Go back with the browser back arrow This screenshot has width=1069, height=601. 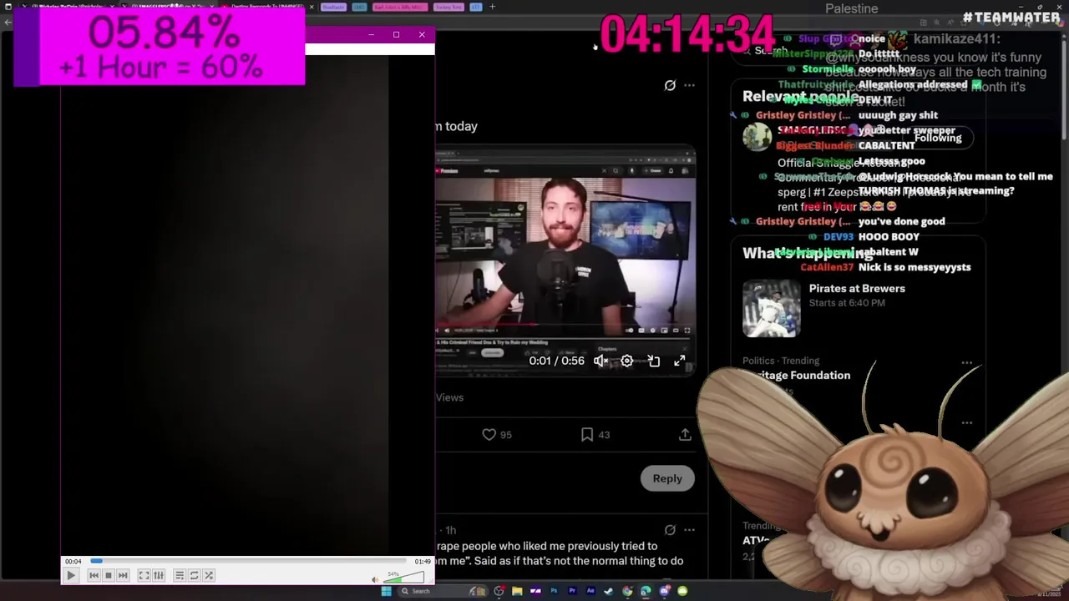pos(8,22)
